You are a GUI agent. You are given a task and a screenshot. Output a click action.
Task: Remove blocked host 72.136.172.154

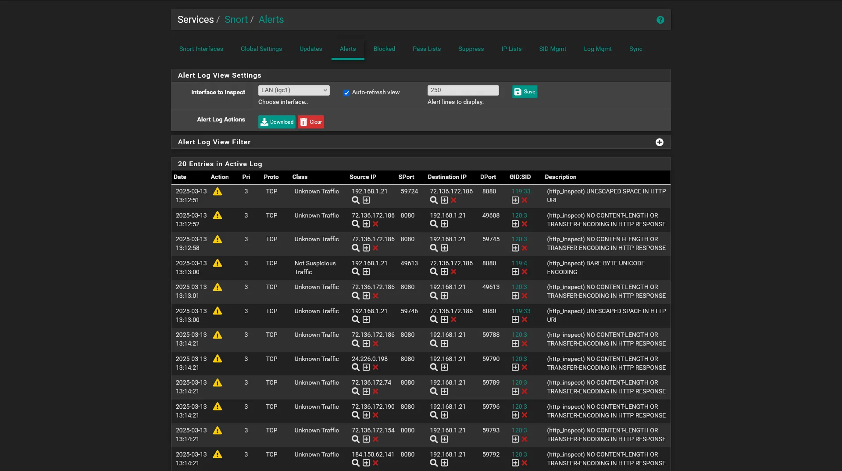375,439
